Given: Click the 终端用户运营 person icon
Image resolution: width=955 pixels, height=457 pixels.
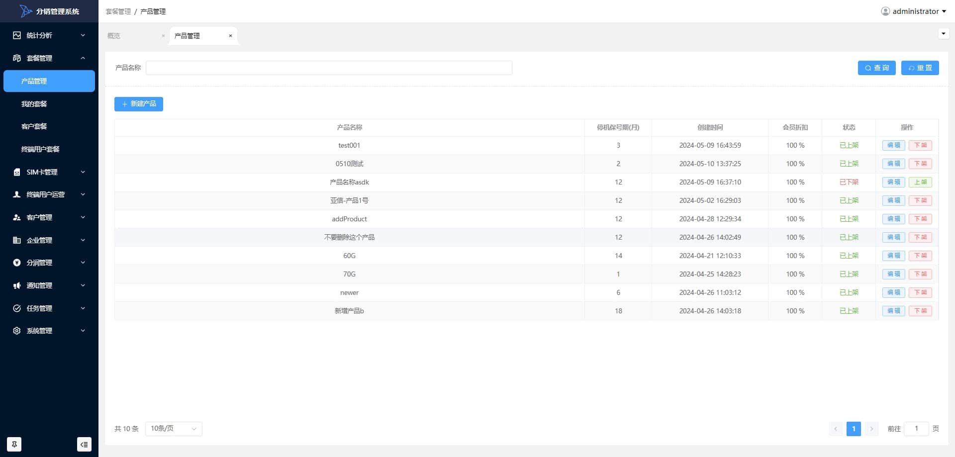Looking at the screenshot, I should click(17, 194).
